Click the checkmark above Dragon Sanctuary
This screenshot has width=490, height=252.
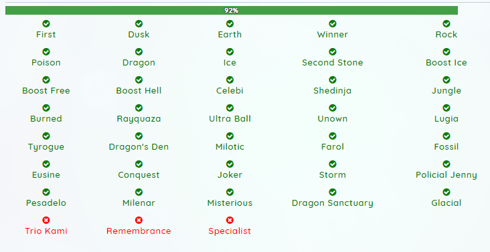[333, 192]
